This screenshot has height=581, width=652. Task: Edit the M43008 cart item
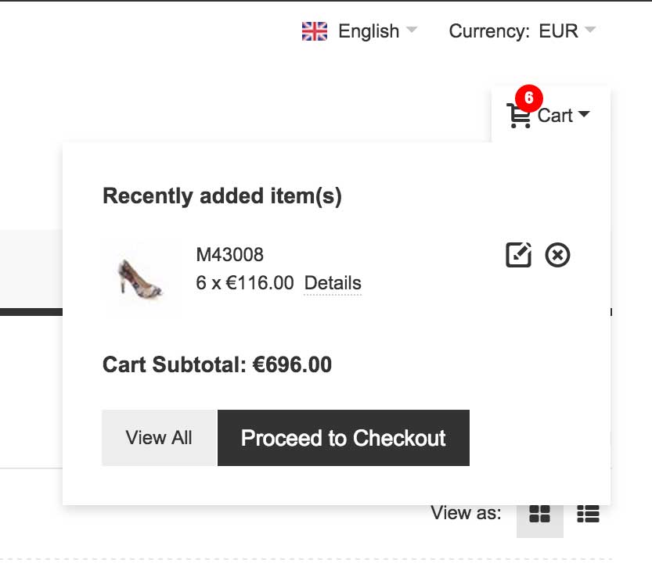pyautogui.click(x=518, y=255)
